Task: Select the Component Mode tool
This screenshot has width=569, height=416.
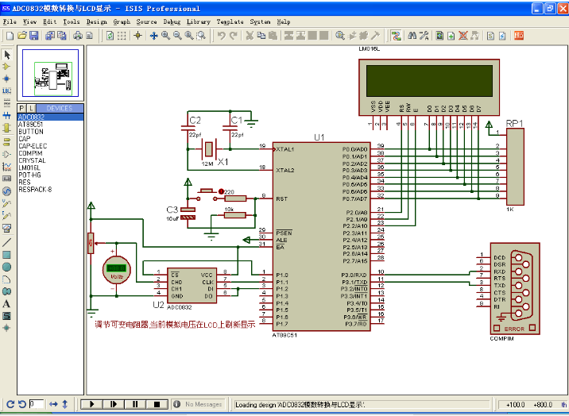Action: point(6,67)
